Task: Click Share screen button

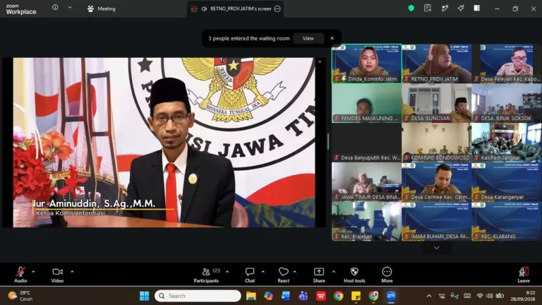Action: [x=319, y=275]
